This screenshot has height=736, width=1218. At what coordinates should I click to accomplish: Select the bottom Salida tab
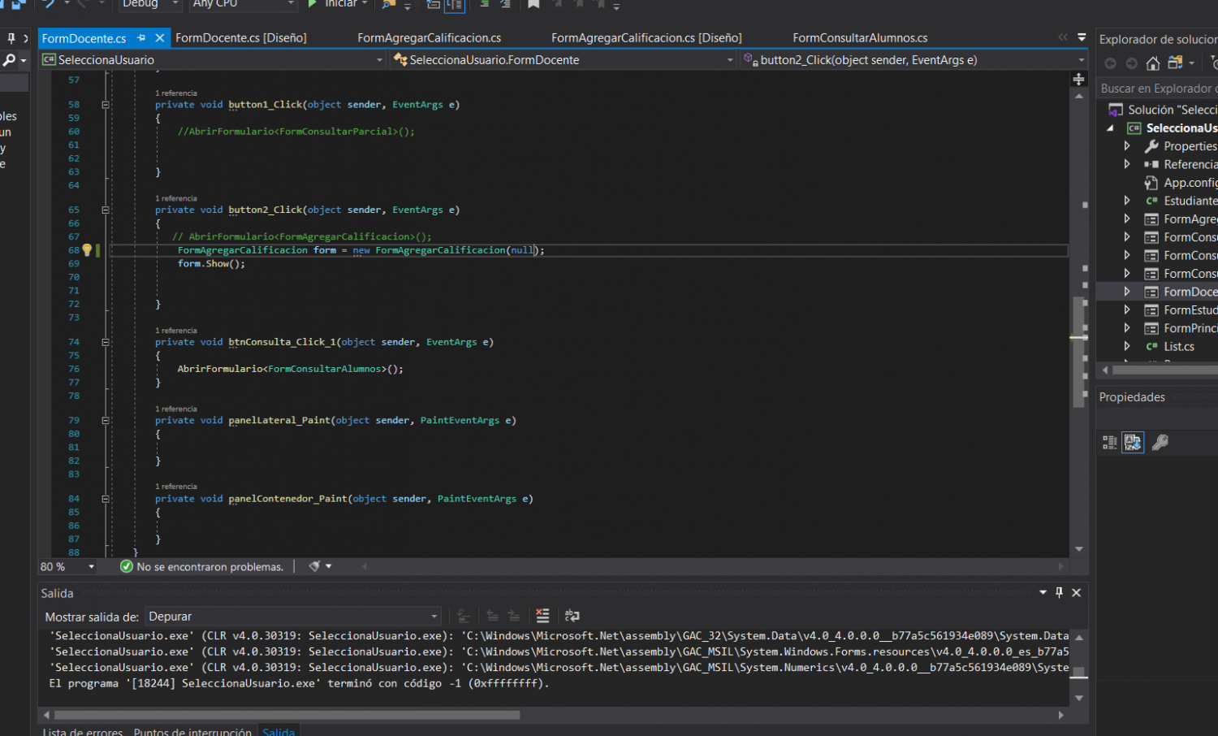tap(279, 732)
